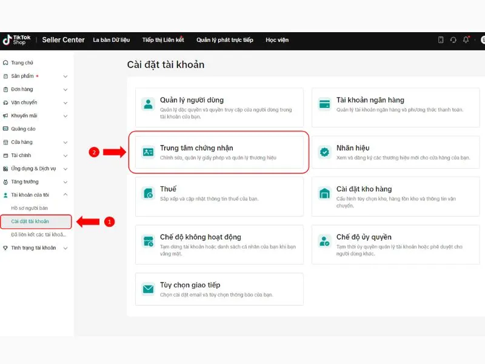
Task: Click the Tình trạng tài khoản shield icon
Action: tap(5, 248)
